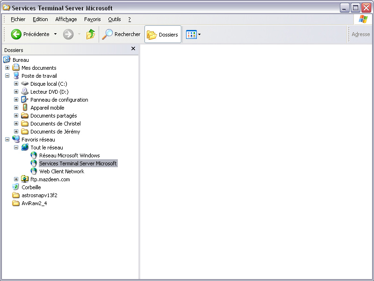The width and height of the screenshot is (374, 281).
Task: Click the Web Client Network icon
Action: pos(34,171)
